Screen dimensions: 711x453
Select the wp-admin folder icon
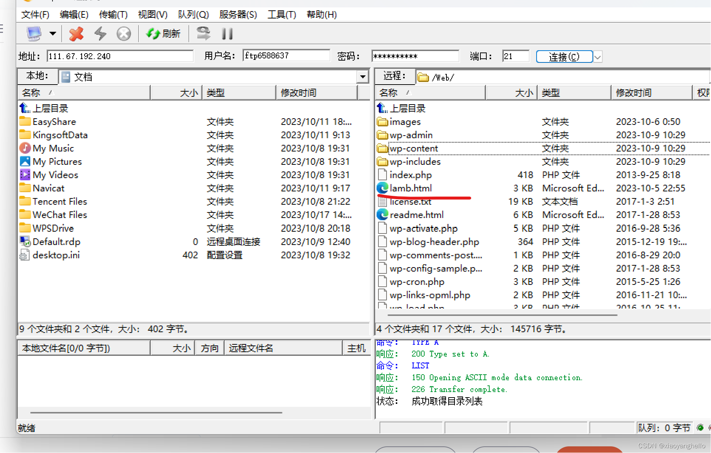(x=382, y=135)
